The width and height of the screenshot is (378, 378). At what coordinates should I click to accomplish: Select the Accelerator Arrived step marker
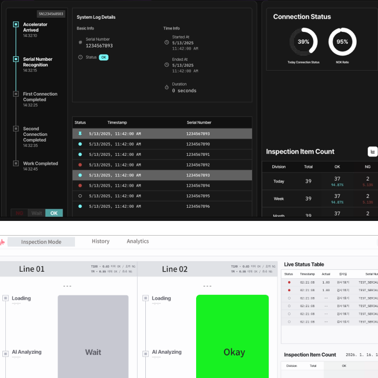click(17, 25)
